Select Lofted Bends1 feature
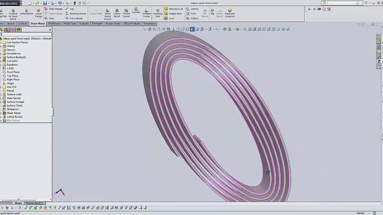The image size is (383, 215). [15, 117]
